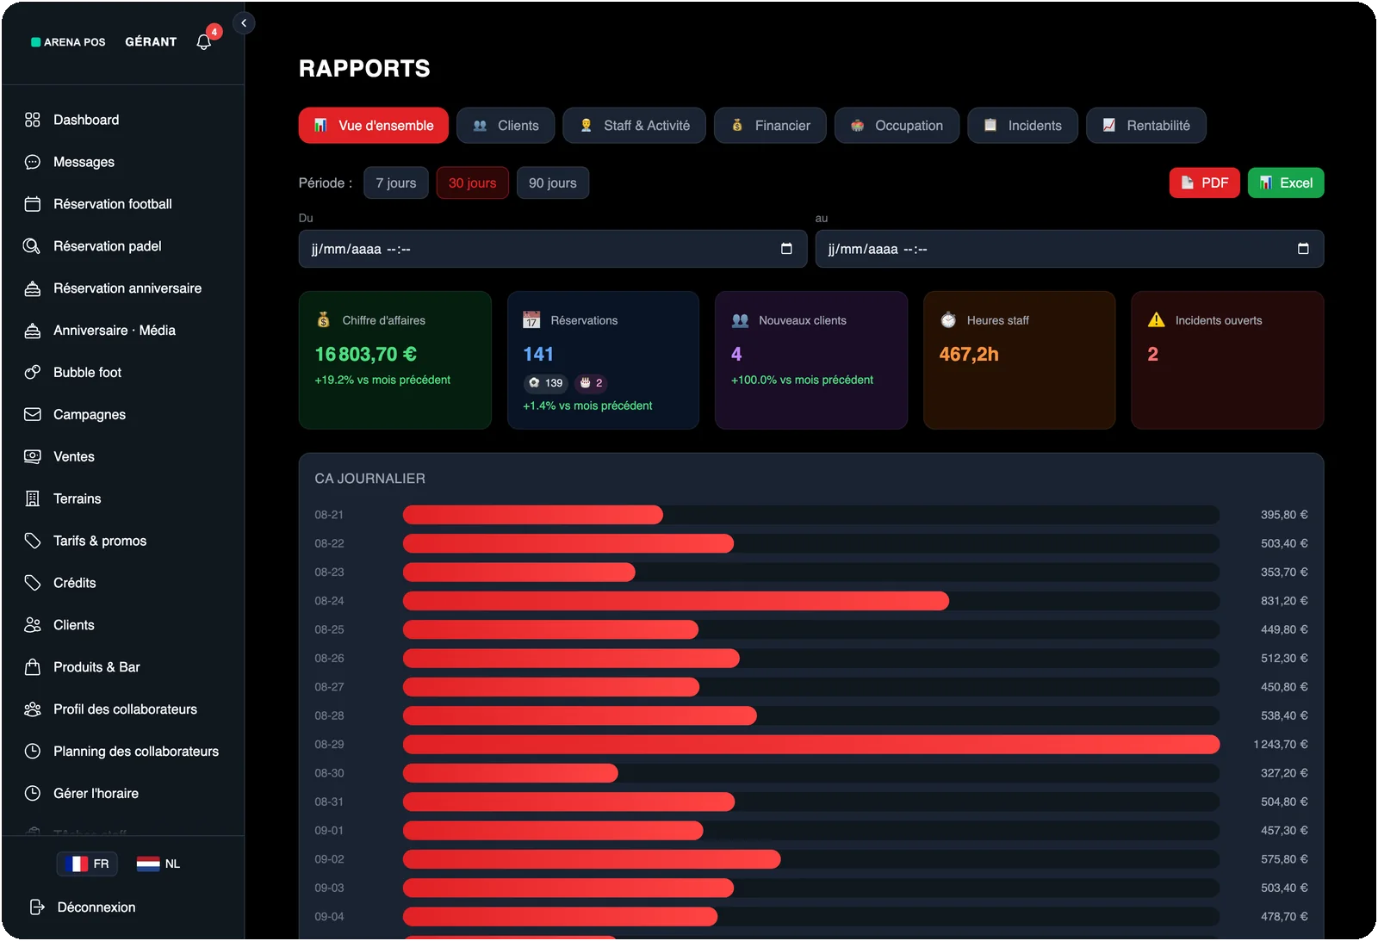Viewport: 1378px width, 941px height.
Task: Open notifications bell with badge
Action: [204, 41]
